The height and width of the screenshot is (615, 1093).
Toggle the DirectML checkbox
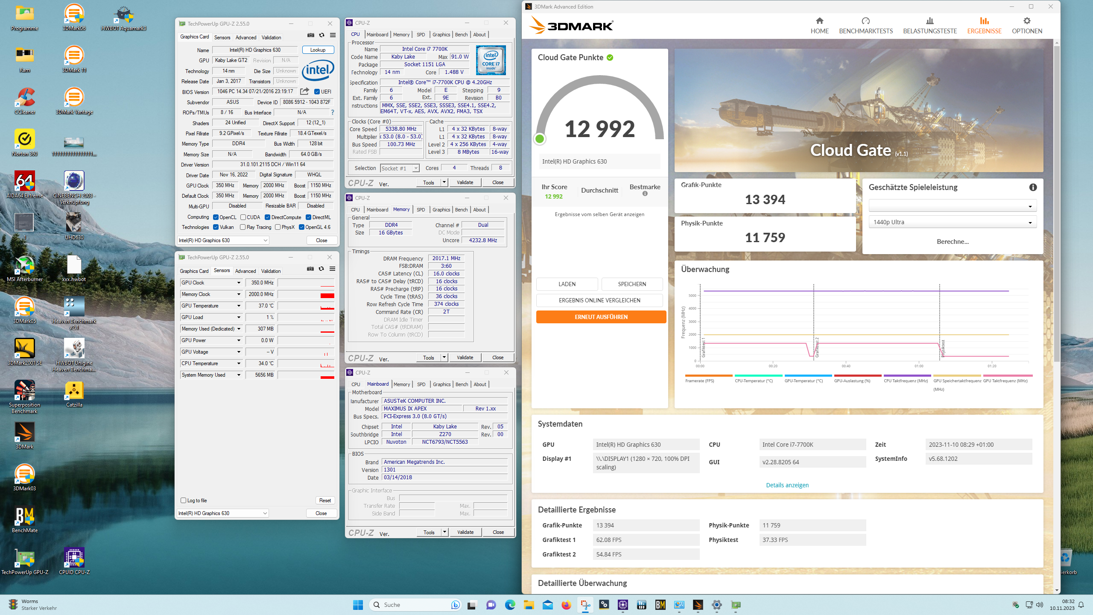pyautogui.click(x=308, y=217)
